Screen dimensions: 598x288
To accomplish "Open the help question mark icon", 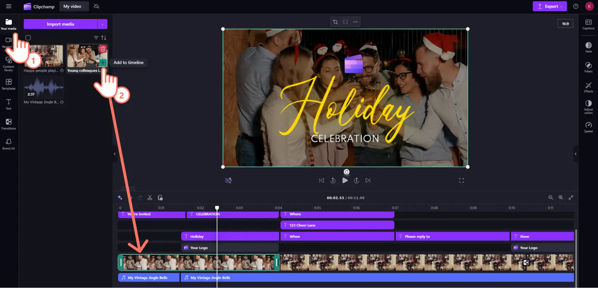I will tap(576, 6).
